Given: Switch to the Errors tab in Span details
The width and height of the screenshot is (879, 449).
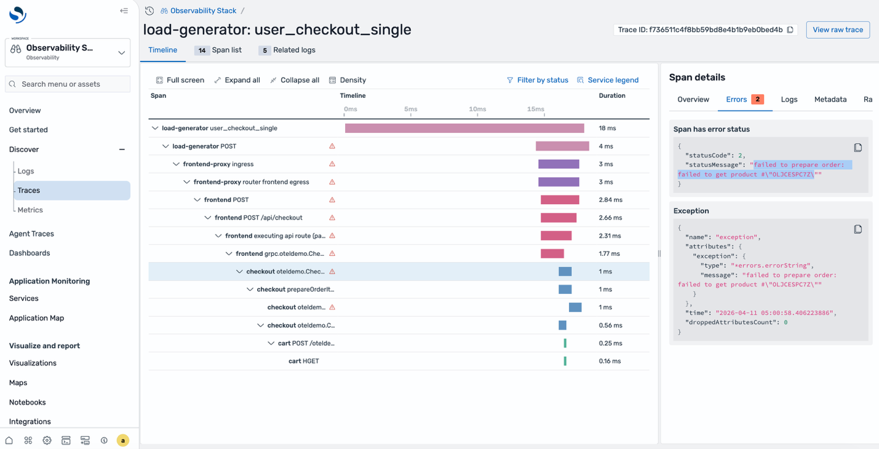Looking at the screenshot, I should click(737, 99).
